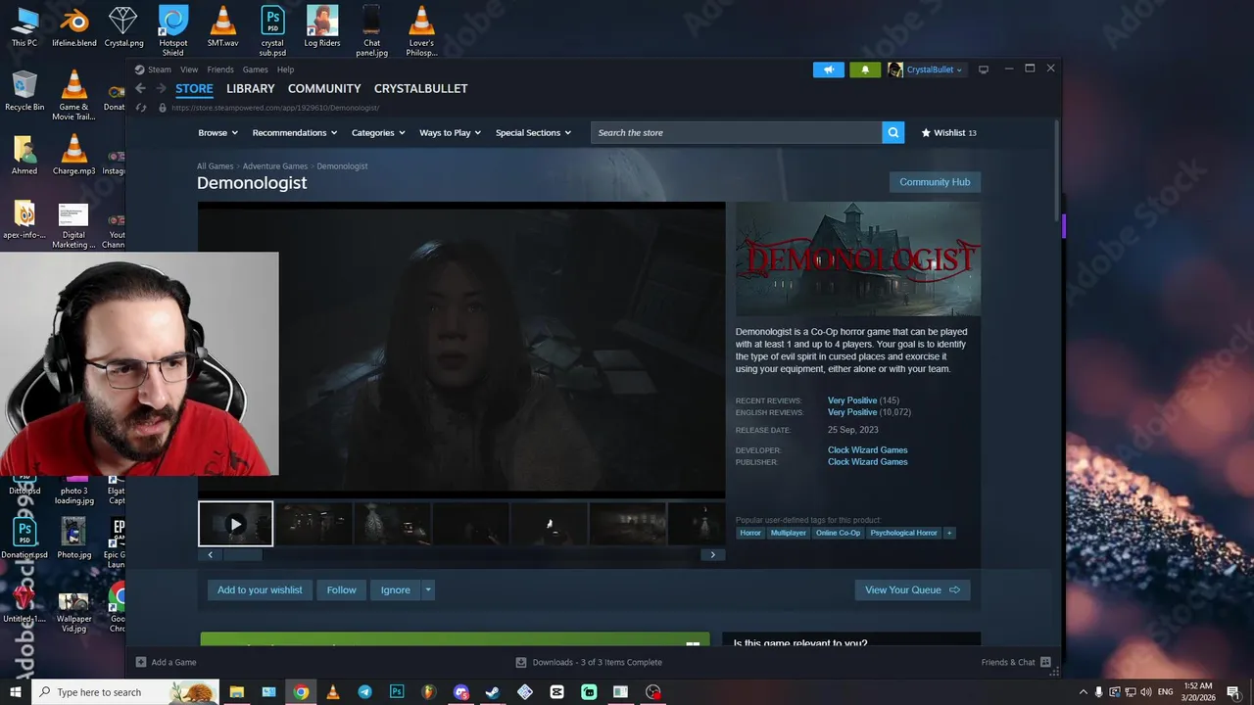Open Downloads via the download icon

coord(521,662)
